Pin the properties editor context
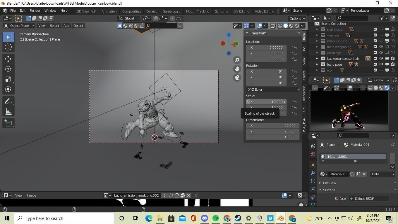The width and height of the screenshot is (398, 224). (x=393, y=145)
